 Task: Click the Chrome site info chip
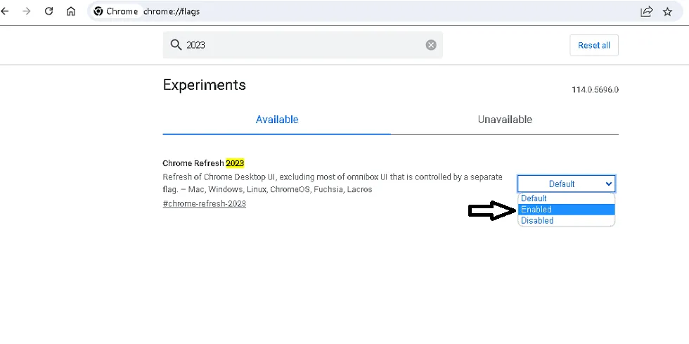click(x=116, y=11)
